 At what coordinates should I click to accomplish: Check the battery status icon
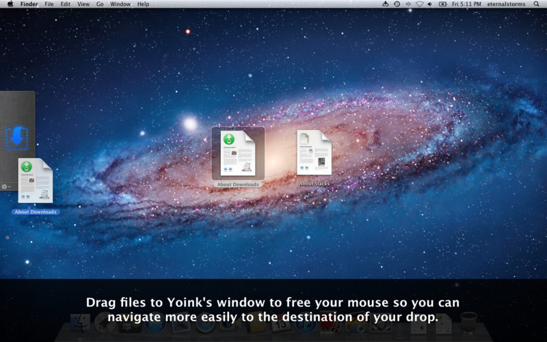442,4
